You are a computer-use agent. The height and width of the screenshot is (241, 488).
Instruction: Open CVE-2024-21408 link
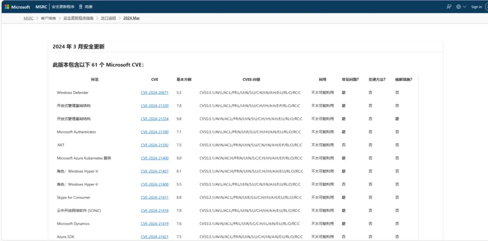[155, 184]
